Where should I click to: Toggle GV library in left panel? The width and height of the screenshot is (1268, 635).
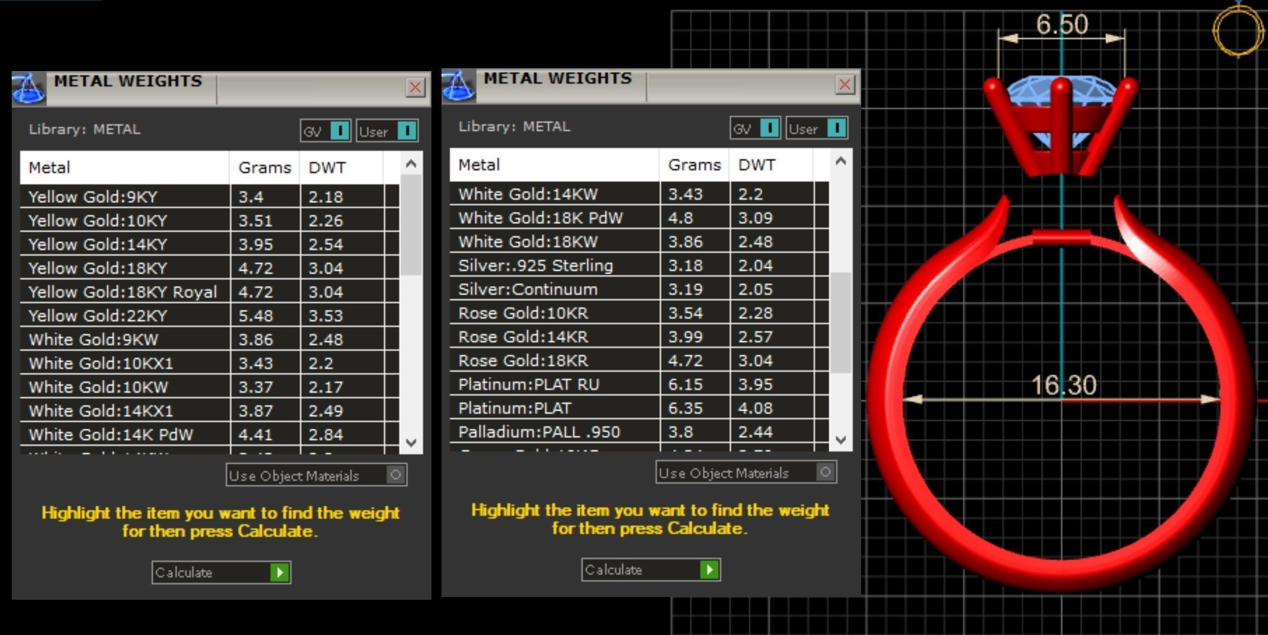[x=340, y=131]
